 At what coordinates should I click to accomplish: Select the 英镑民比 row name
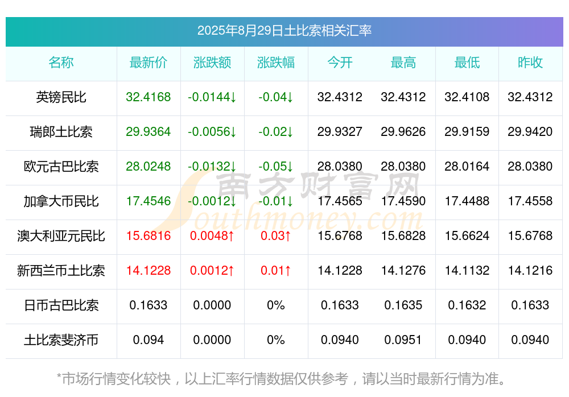[x=61, y=97]
